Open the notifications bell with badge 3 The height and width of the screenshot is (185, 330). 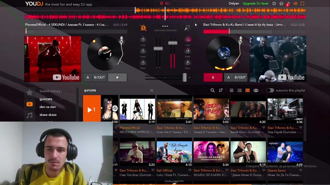click(x=288, y=4)
